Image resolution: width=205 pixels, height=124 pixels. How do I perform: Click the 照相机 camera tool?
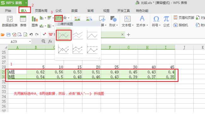tap(181, 25)
